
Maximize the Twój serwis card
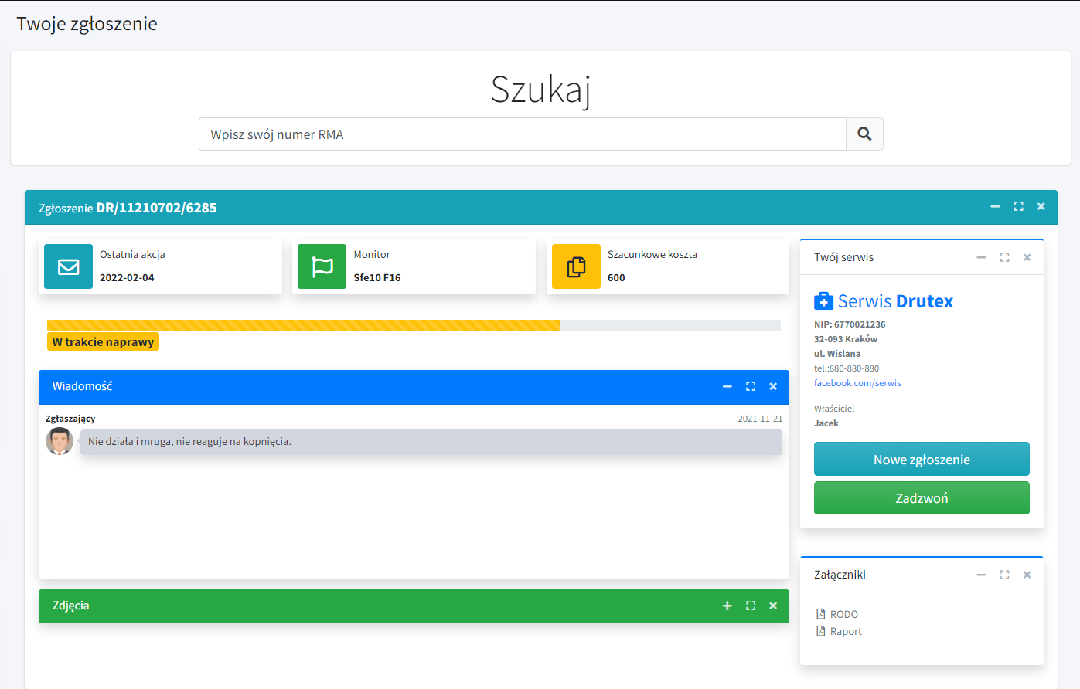point(1004,257)
